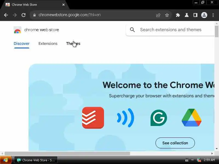Viewport: 219px width, 164px height.
Task: Click the vertical scrollbar thumb
Action: (217, 31)
